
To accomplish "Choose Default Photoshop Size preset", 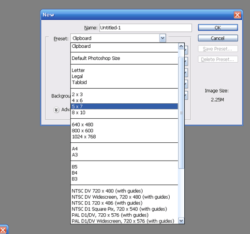I will (124, 58).
